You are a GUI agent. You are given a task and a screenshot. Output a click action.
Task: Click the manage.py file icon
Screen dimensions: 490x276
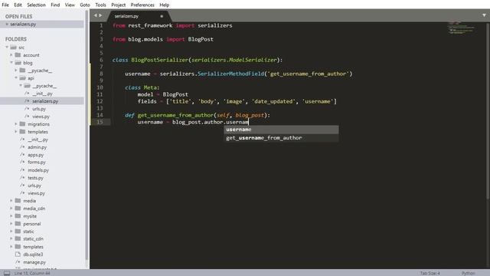click(x=18, y=262)
